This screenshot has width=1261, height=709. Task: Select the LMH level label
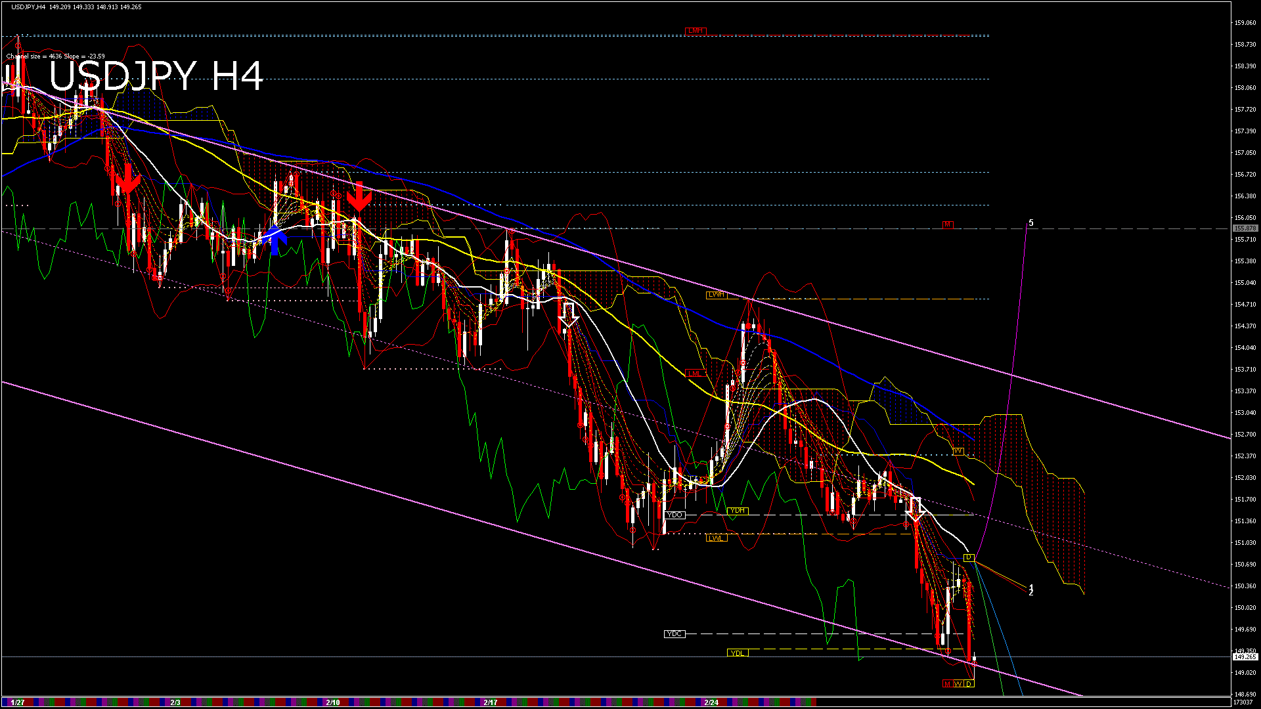pos(696,30)
